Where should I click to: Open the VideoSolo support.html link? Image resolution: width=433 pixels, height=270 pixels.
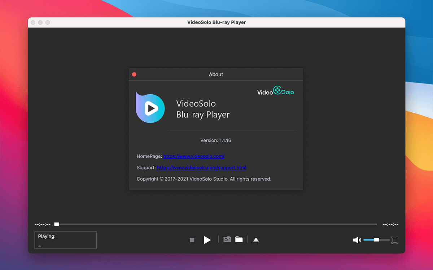[x=202, y=167]
